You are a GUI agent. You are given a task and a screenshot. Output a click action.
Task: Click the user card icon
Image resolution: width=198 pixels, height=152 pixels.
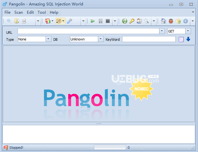coord(139,21)
